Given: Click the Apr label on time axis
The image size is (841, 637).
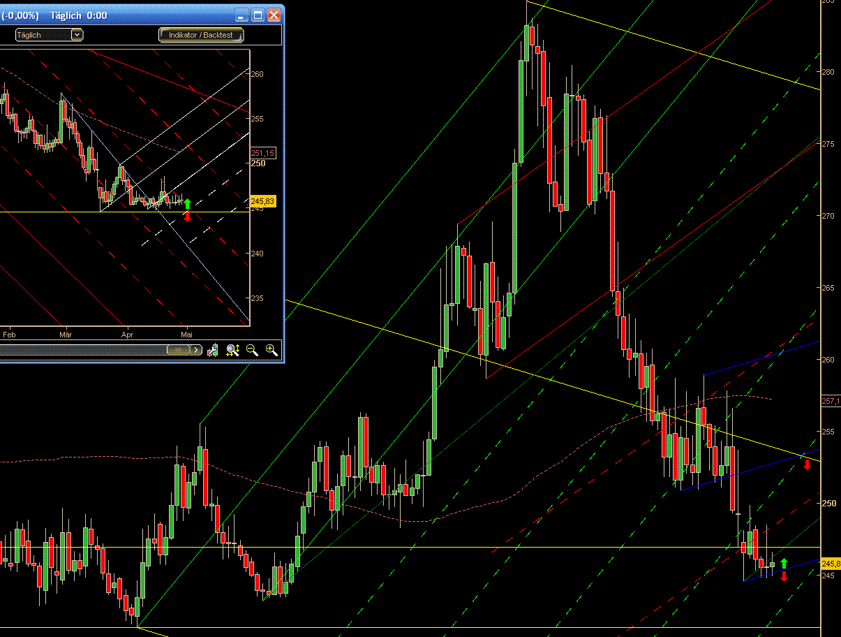Looking at the screenshot, I should [x=127, y=335].
